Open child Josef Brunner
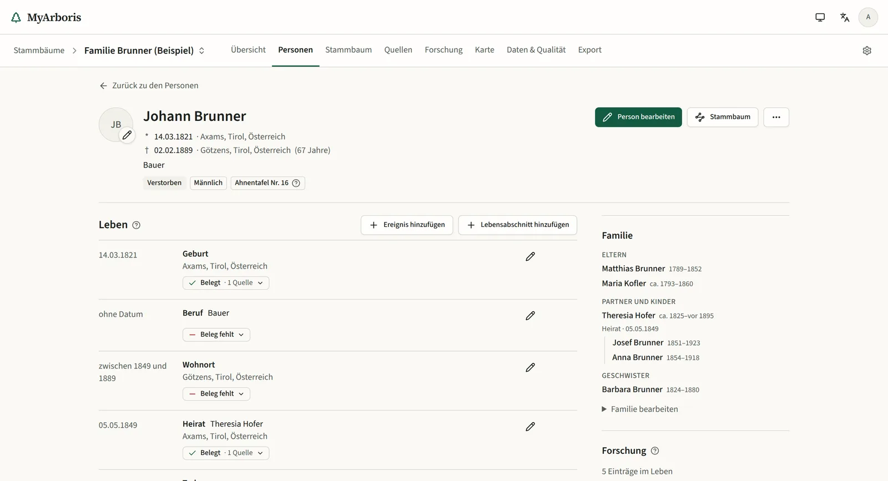 click(638, 343)
